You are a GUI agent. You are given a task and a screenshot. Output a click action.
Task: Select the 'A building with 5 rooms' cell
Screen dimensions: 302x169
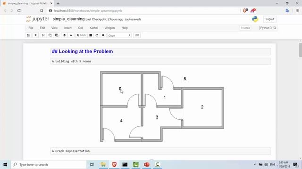tap(160, 61)
